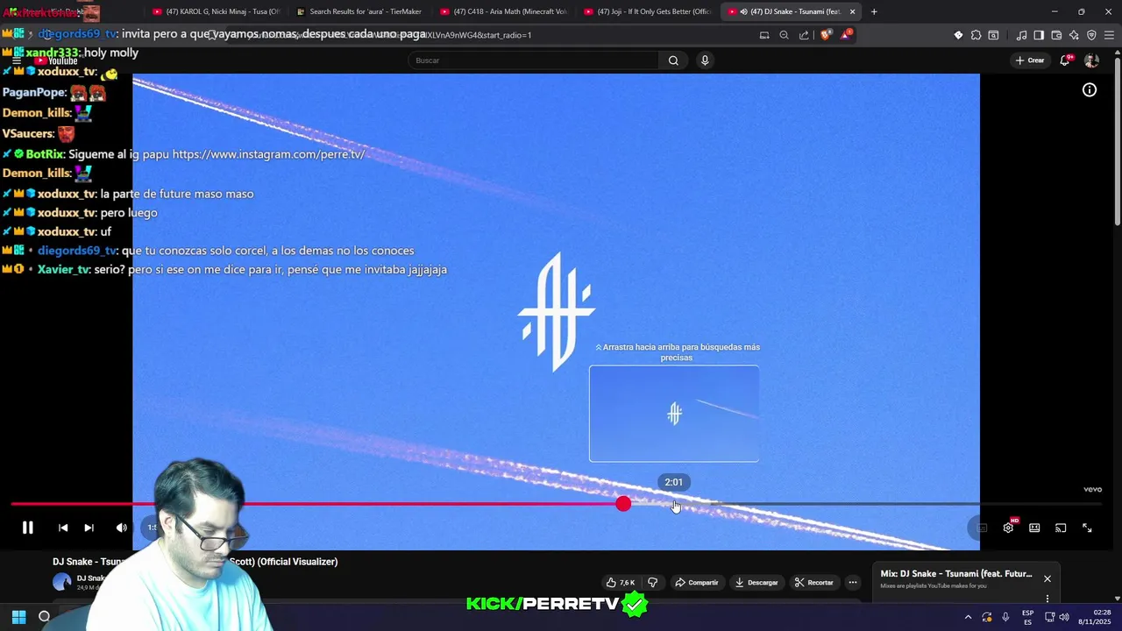Open the video info card icon
Image resolution: width=1122 pixels, height=631 pixels.
pos(1090,89)
